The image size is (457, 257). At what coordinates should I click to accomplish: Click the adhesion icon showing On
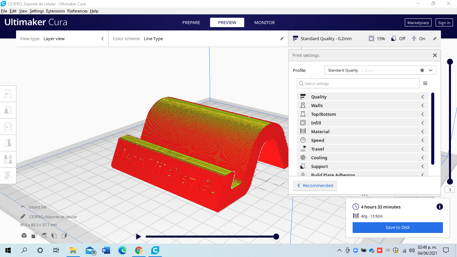(x=414, y=38)
